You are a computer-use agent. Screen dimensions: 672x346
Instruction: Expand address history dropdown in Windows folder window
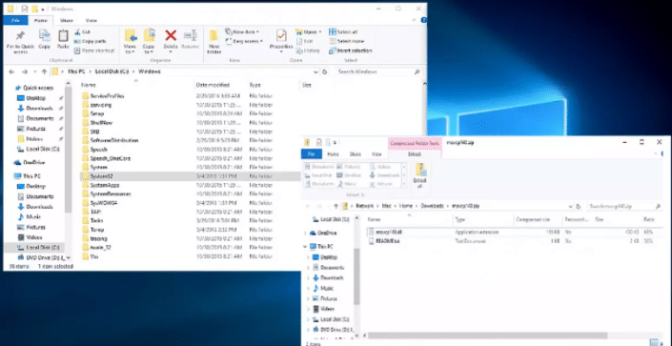pos(316,72)
